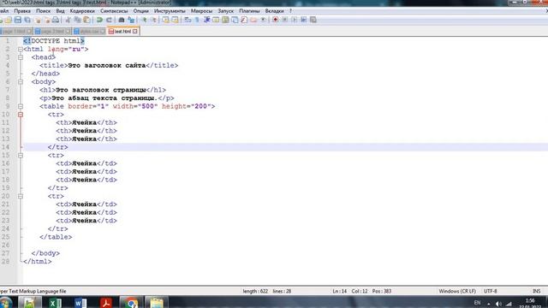Paste from clipboard via toolbar icon
The image size is (548, 308).
pyautogui.click(x=86, y=20)
